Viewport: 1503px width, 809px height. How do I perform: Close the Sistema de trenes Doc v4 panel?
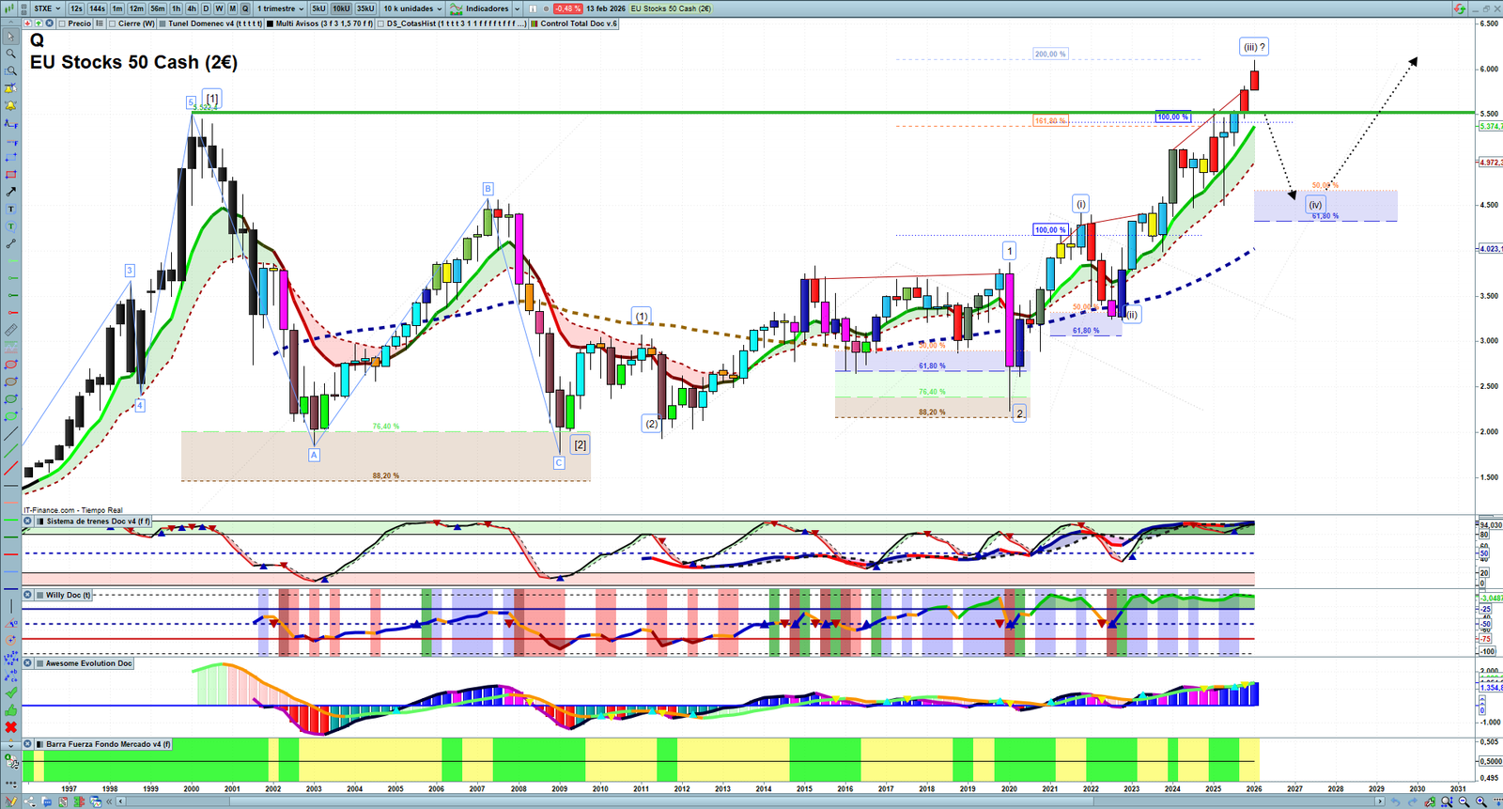tap(28, 521)
